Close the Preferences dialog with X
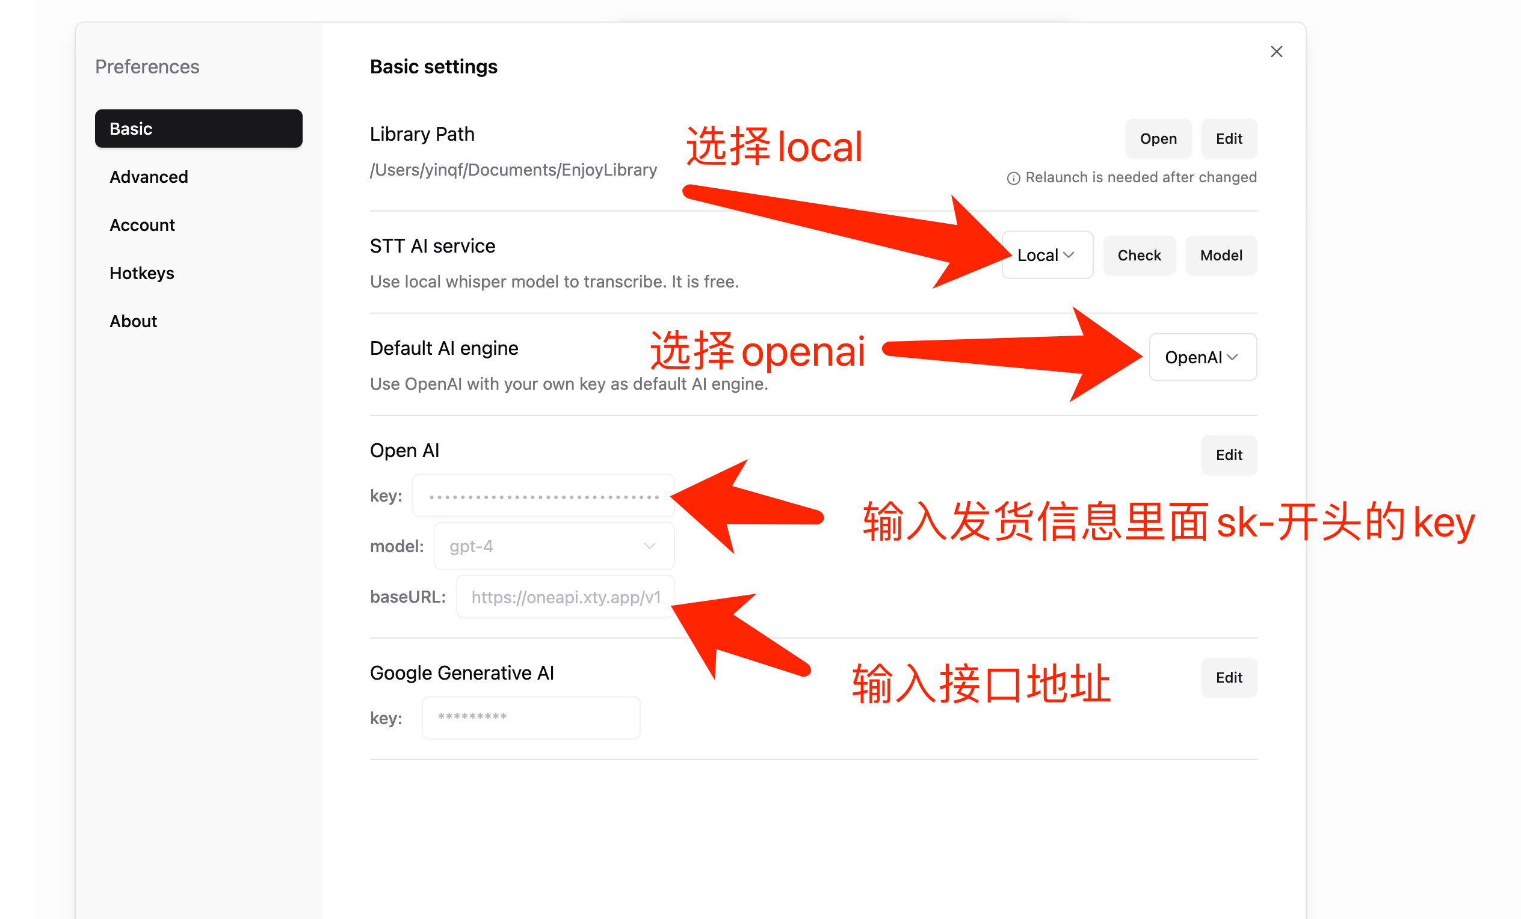This screenshot has height=919, width=1521. (x=1276, y=52)
